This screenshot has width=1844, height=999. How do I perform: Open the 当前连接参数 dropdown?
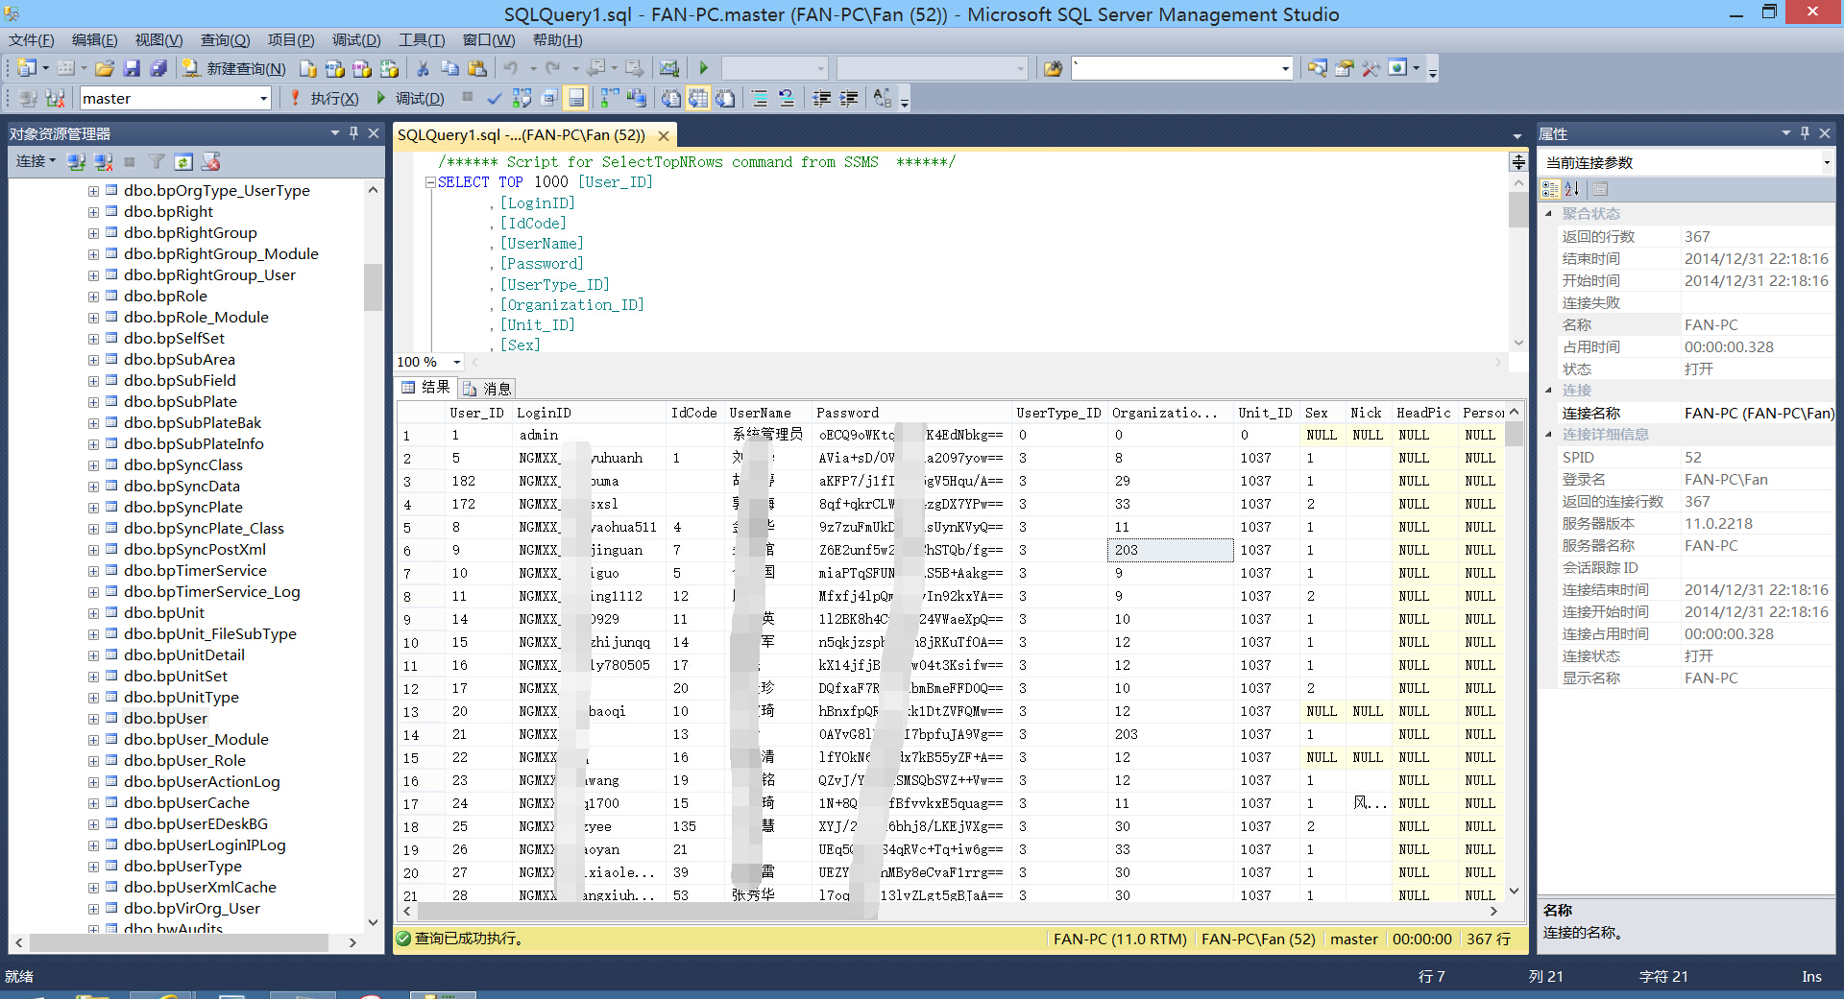pyautogui.click(x=1826, y=162)
